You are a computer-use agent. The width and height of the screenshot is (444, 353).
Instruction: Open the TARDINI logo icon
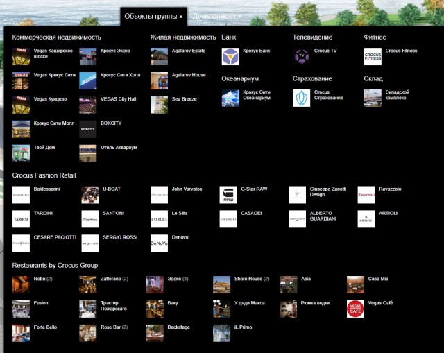coord(21,219)
